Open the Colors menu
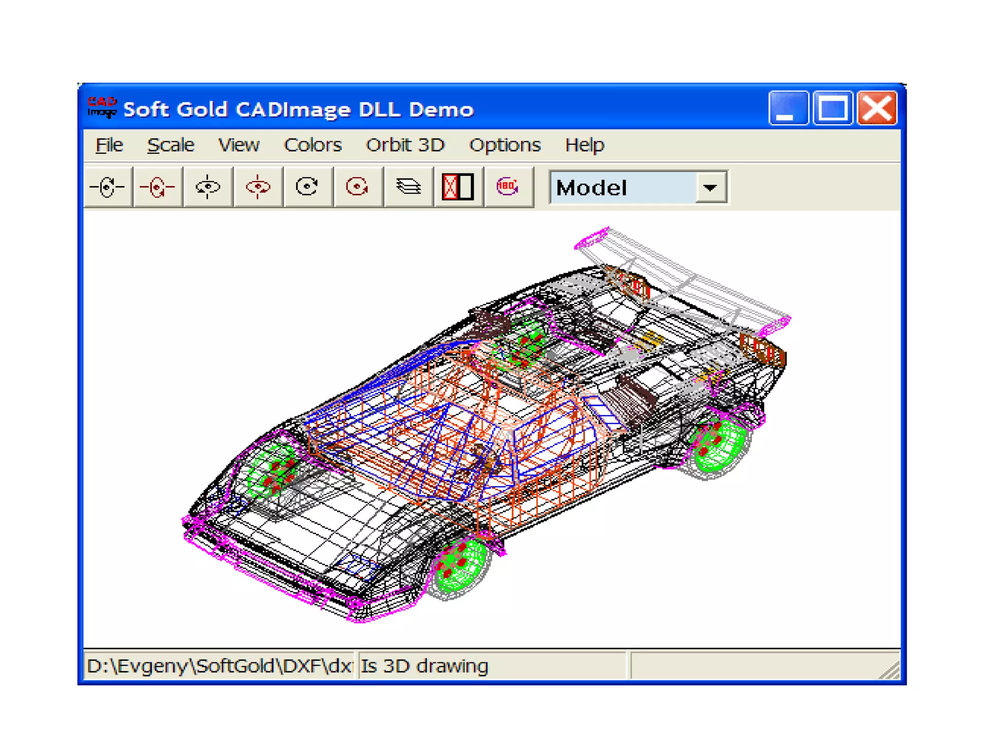Viewport: 995px width, 746px height. 312,145
